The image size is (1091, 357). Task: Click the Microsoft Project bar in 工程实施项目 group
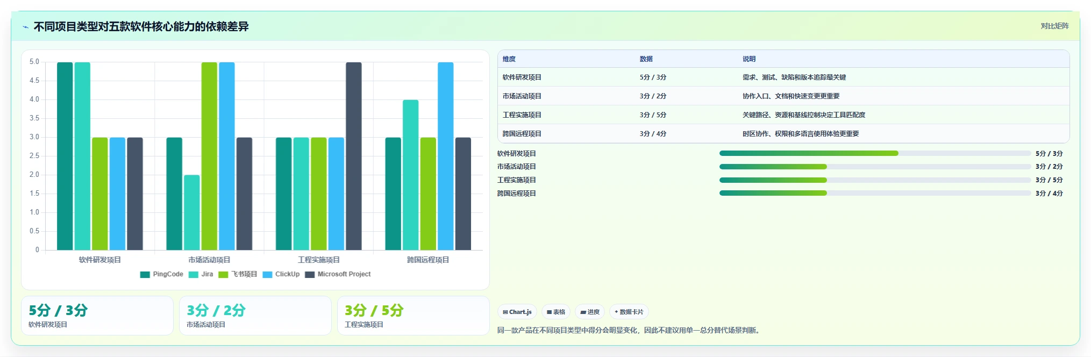354,156
